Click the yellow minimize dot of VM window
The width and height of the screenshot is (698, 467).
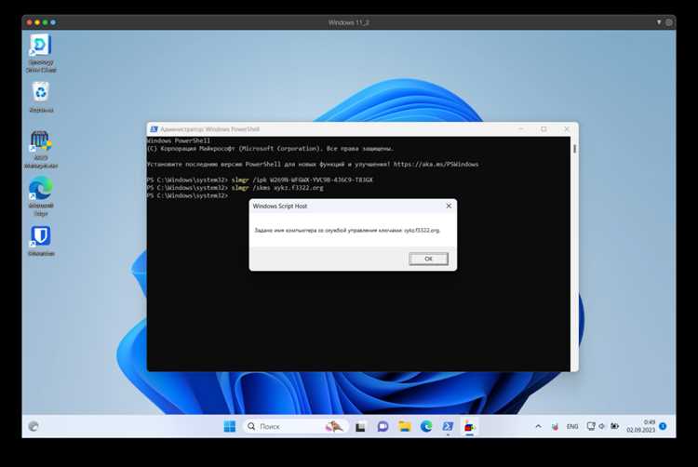pos(37,22)
